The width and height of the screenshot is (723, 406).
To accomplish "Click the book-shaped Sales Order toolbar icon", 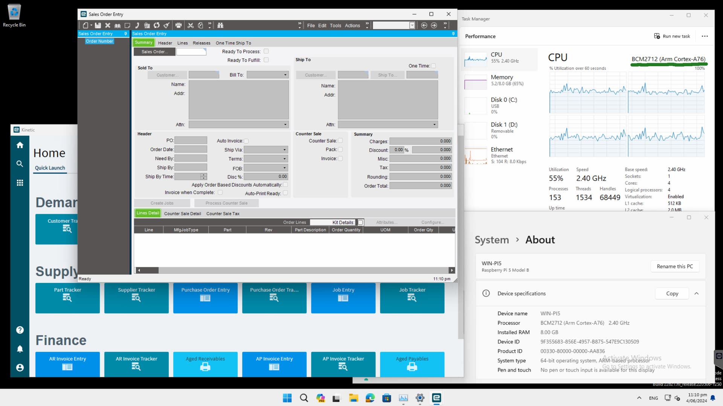I will 117,25.
